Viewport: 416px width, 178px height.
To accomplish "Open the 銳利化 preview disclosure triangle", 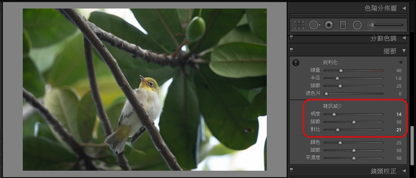I will pos(401,62).
